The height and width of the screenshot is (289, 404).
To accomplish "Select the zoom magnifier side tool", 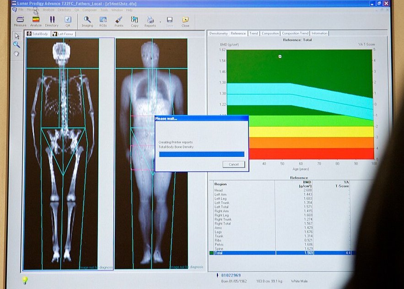I will click(x=16, y=44).
